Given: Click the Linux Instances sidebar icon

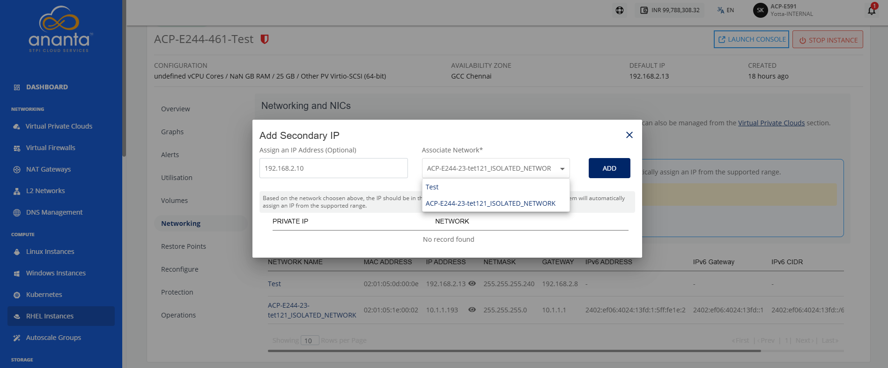Looking at the screenshot, I should (17, 252).
